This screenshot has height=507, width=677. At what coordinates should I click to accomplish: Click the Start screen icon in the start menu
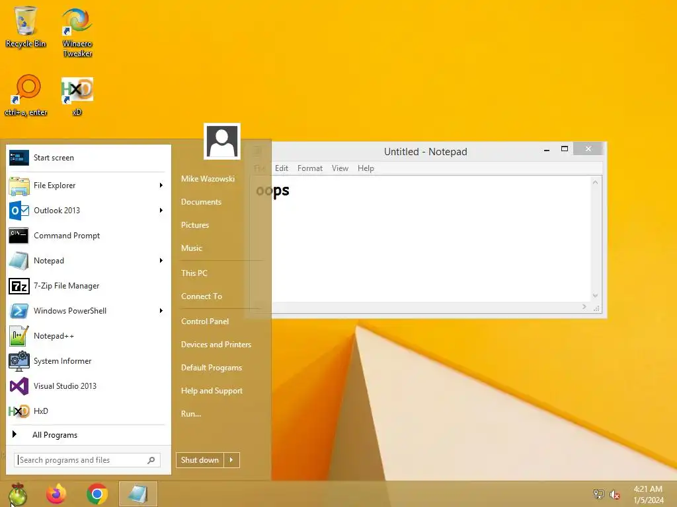point(19,158)
